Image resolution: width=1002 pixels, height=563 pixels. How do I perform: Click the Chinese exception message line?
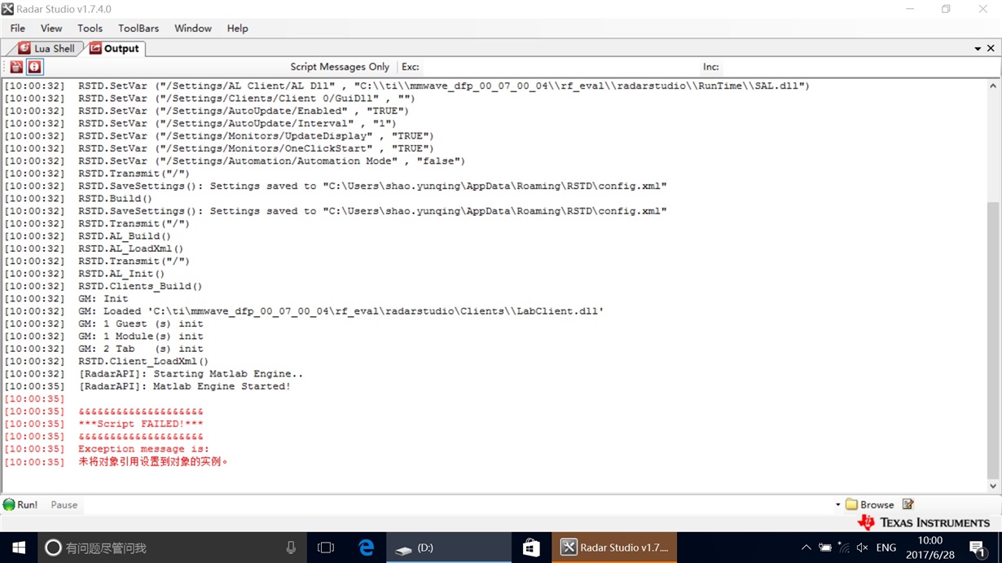[153, 462]
